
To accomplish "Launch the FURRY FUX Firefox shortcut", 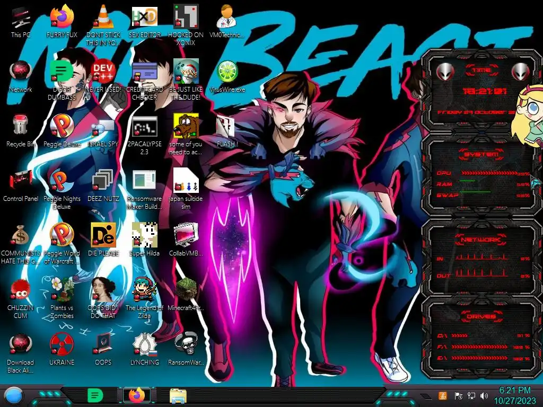I will tap(62, 22).
